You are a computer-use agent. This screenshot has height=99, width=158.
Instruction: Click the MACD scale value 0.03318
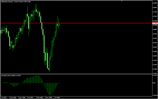click(155, 75)
